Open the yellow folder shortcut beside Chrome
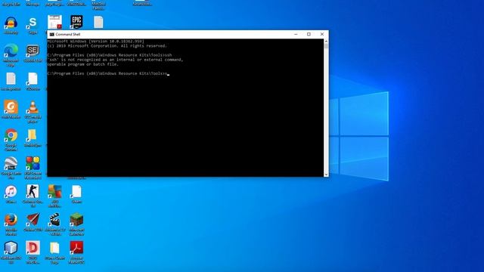 pos(32,135)
